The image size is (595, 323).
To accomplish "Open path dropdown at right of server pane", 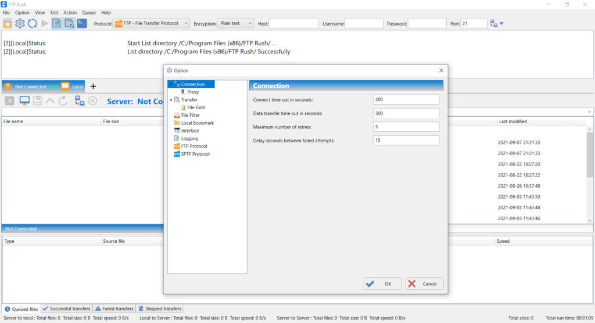I will pyautogui.click(x=589, y=112).
